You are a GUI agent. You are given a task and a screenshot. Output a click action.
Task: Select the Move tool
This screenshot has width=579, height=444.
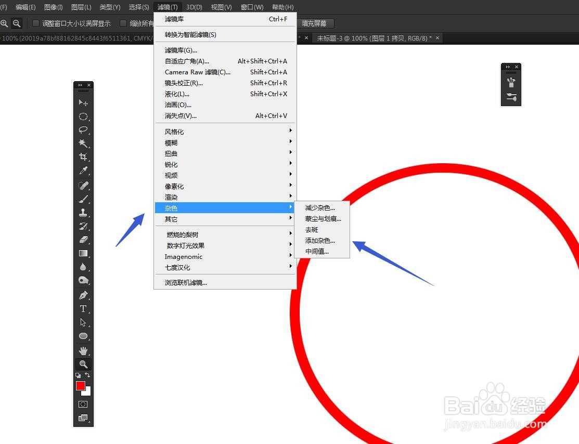click(83, 102)
